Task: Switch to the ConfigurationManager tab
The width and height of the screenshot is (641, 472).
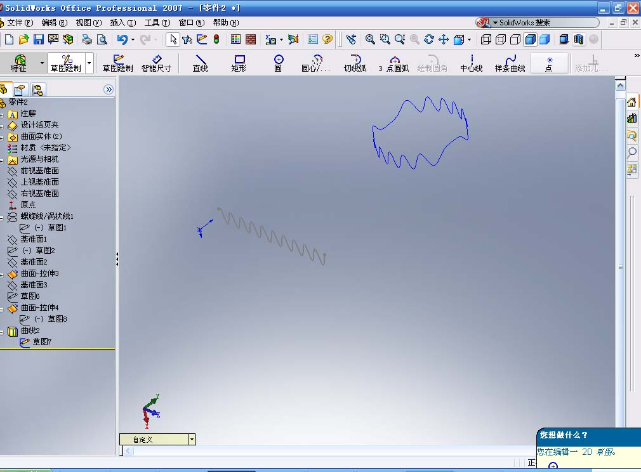Action: tap(37, 89)
